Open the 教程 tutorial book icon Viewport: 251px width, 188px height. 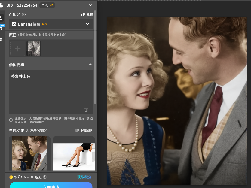tap(84, 14)
